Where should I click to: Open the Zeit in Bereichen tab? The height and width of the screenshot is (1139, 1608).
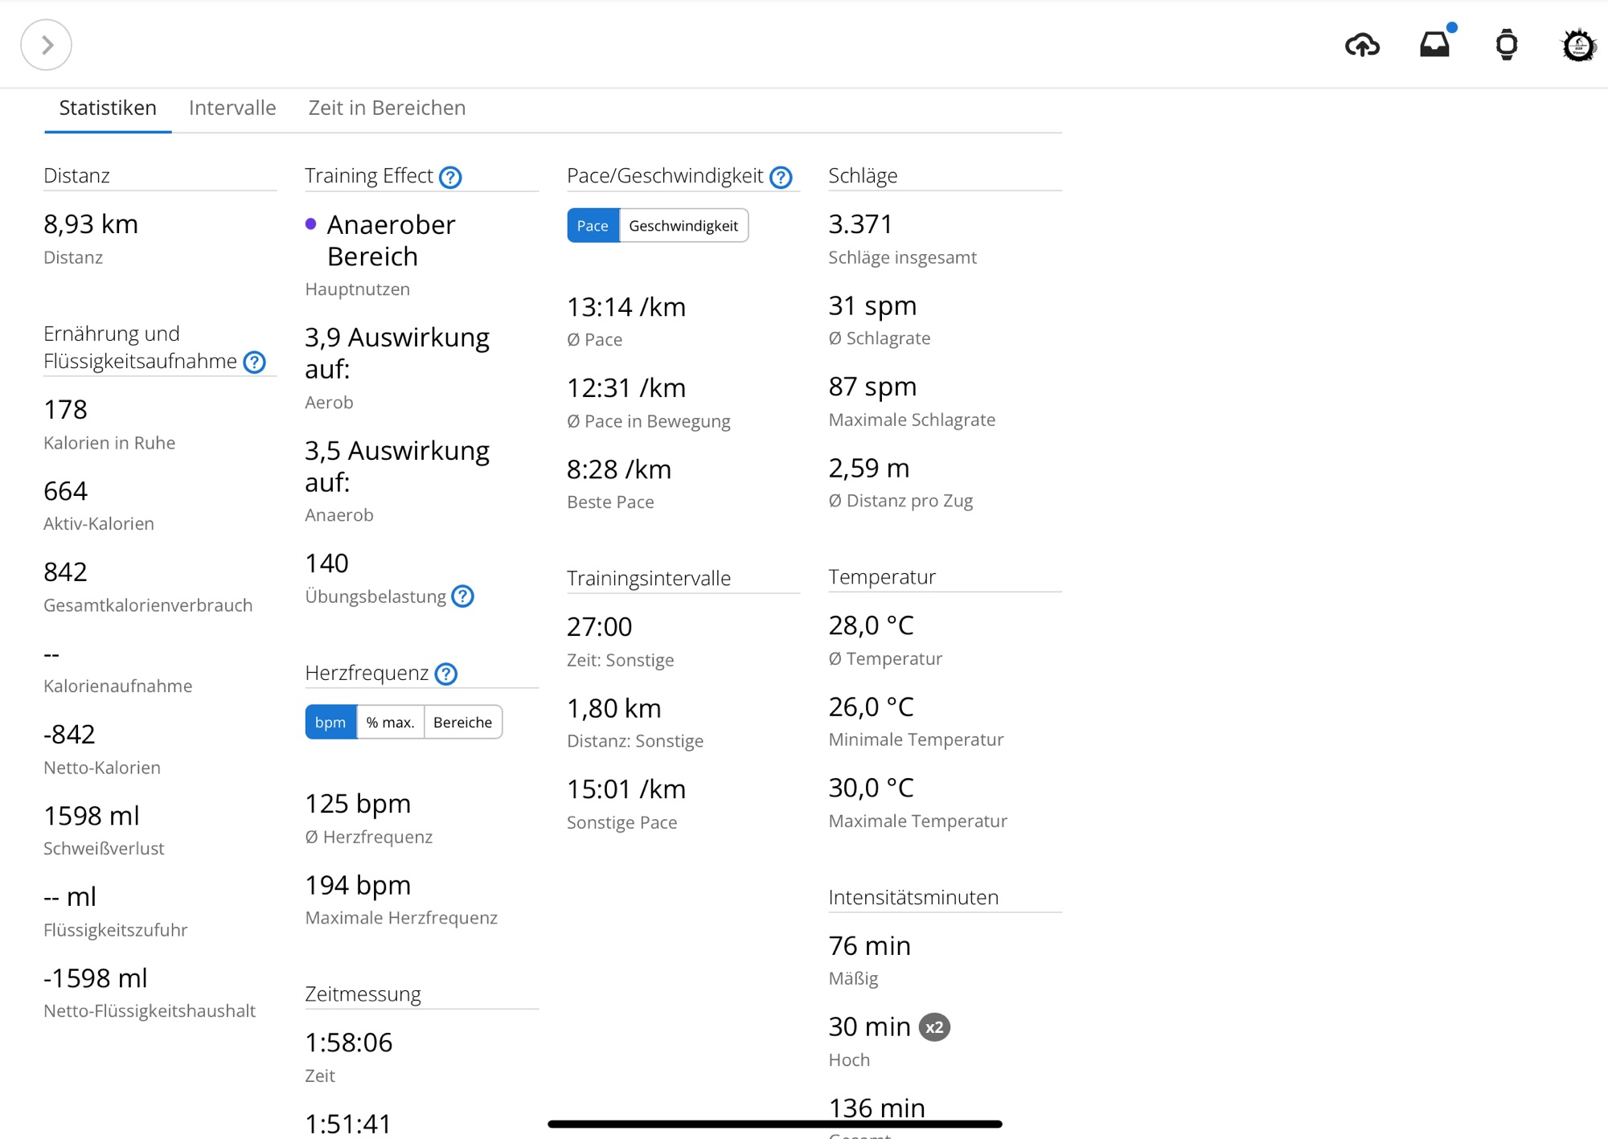[x=387, y=108]
